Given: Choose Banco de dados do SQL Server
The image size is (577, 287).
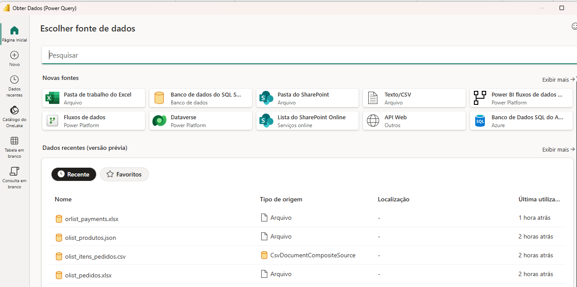Looking at the screenshot, I should tap(201, 98).
